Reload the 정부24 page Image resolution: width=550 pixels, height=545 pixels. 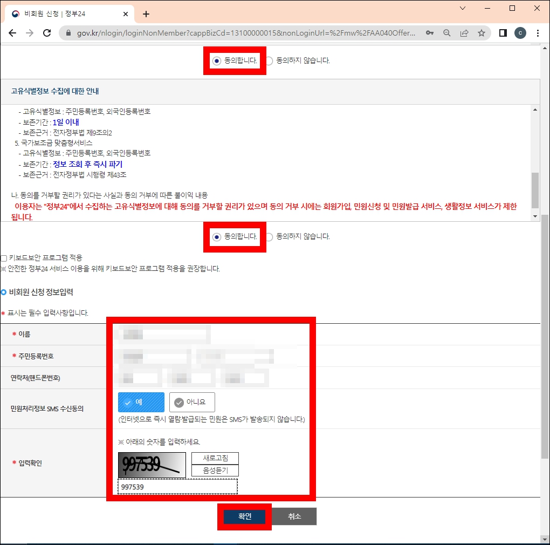(x=47, y=33)
